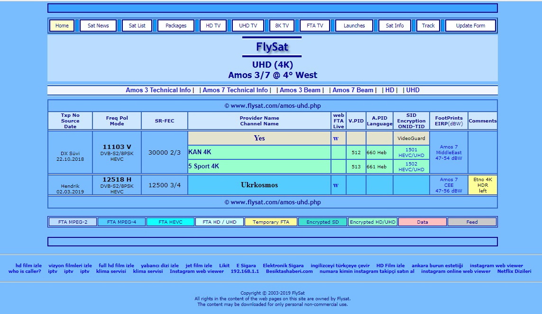Open 'jet film izle' footer link
Image resolution: width=542 pixels, height=314 pixels.
199,265
